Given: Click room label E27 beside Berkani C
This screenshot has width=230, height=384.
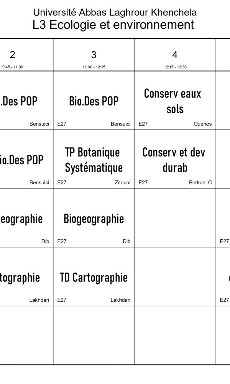Looking at the screenshot, I should pyautogui.click(x=143, y=183).
